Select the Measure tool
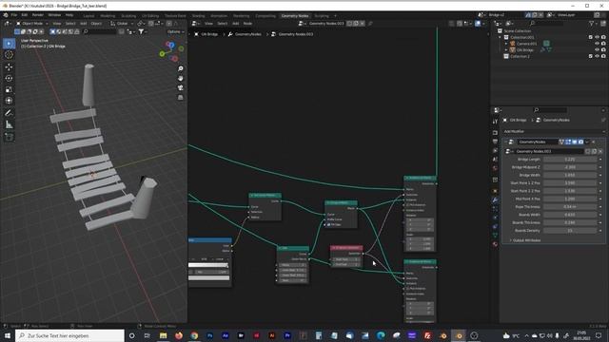Viewport: 609px width, 342px height. coord(9,124)
